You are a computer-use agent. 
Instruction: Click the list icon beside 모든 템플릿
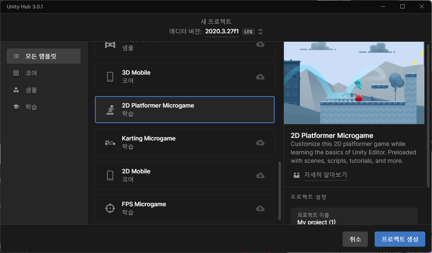[x=16, y=56]
